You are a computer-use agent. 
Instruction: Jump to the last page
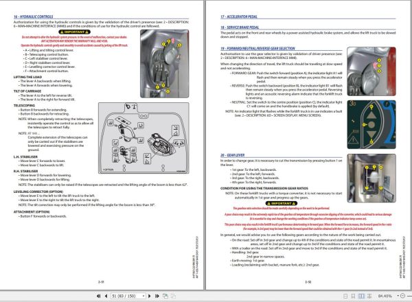point(157,296)
